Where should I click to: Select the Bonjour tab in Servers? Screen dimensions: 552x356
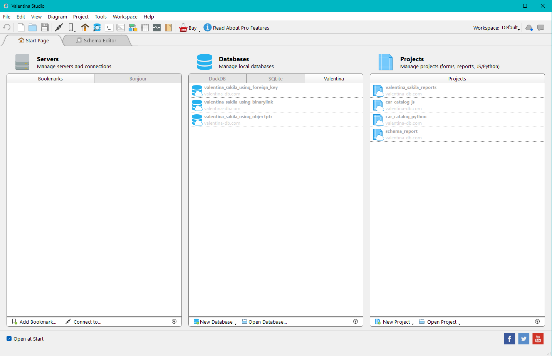(x=138, y=79)
